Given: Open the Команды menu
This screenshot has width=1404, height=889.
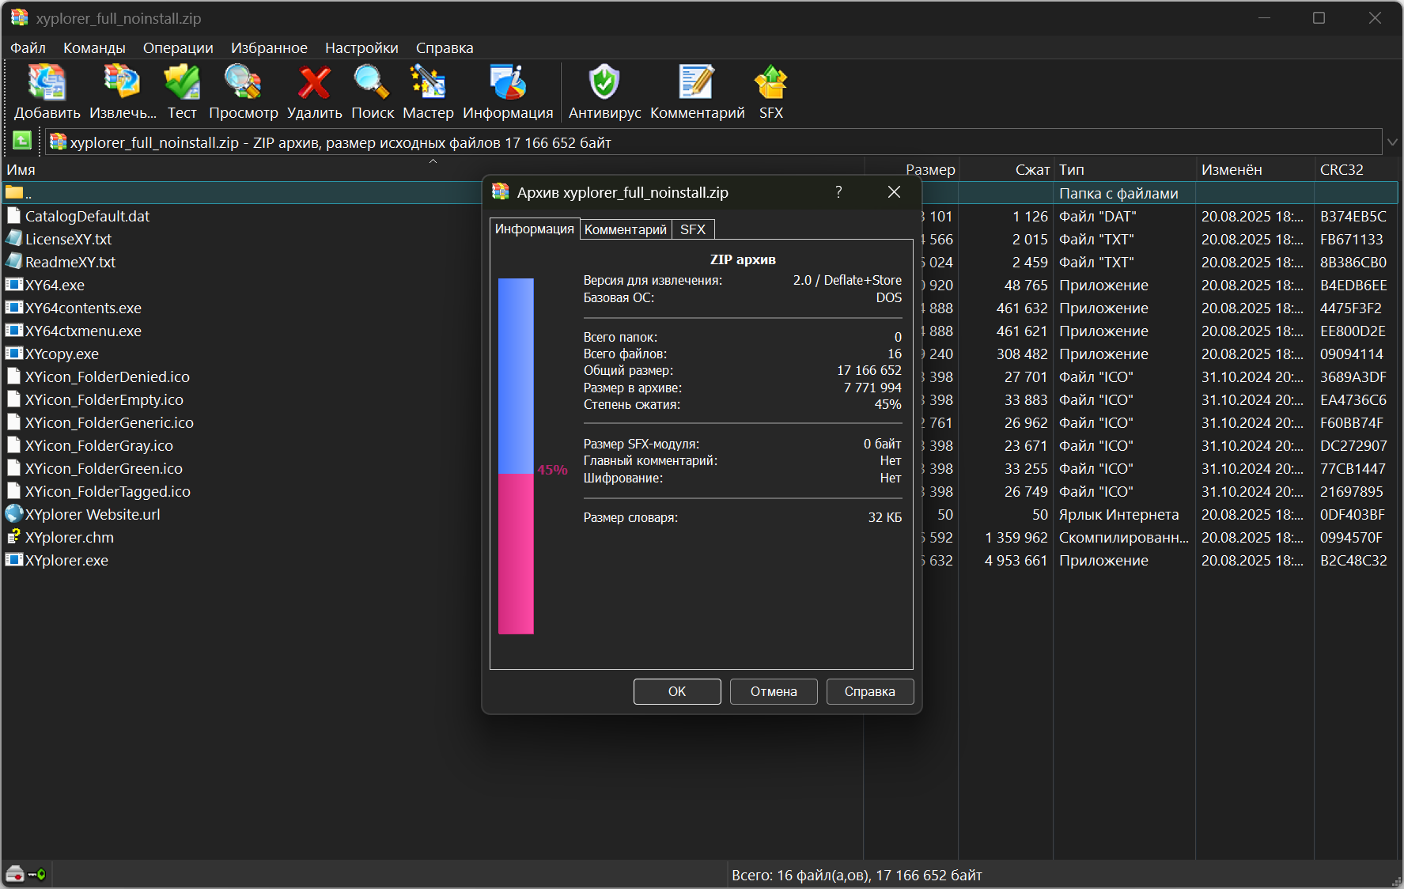Looking at the screenshot, I should point(94,47).
